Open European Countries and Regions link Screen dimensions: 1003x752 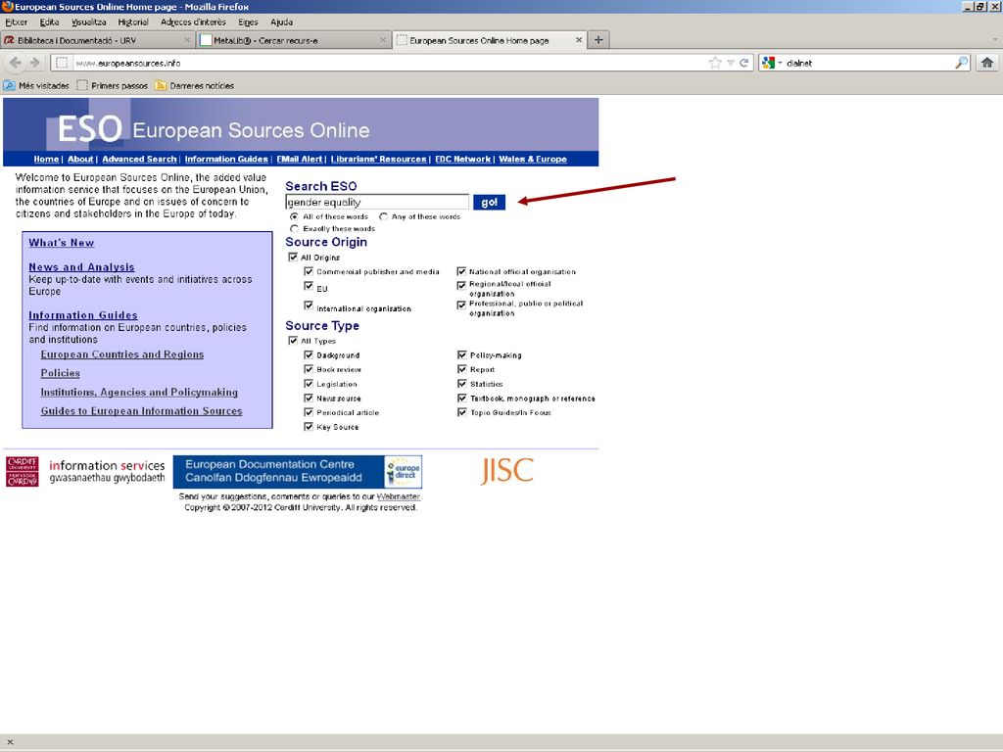coord(122,354)
